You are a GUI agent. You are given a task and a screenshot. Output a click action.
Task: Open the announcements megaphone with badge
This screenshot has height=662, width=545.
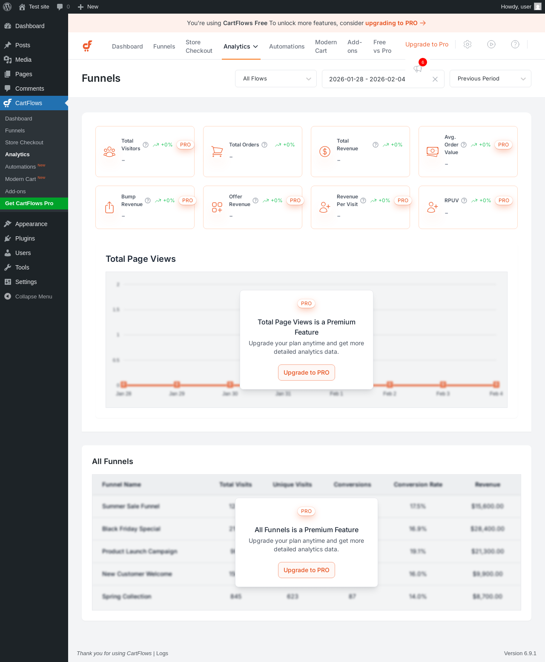(x=419, y=67)
